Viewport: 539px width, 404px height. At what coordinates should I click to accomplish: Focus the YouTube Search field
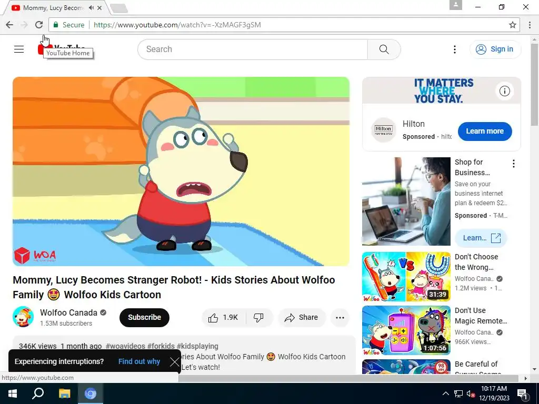click(x=253, y=49)
